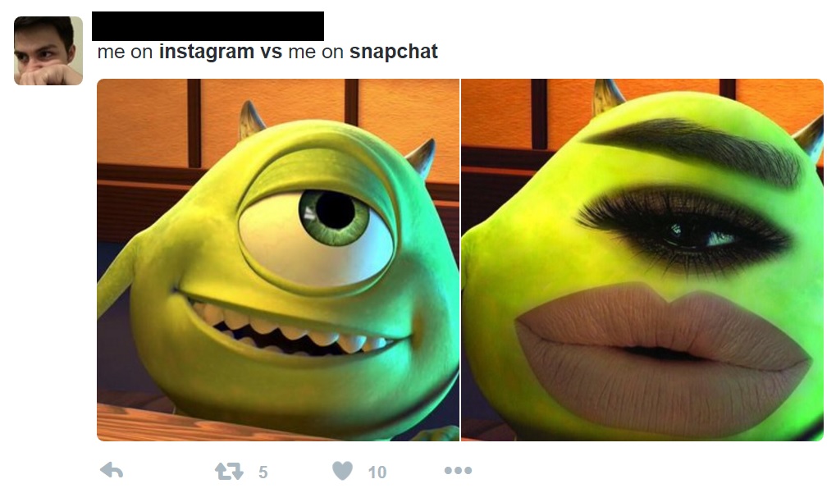Open the left Mike Wazowski image
Image resolution: width=836 pixels, height=493 pixels.
pyautogui.click(x=278, y=260)
